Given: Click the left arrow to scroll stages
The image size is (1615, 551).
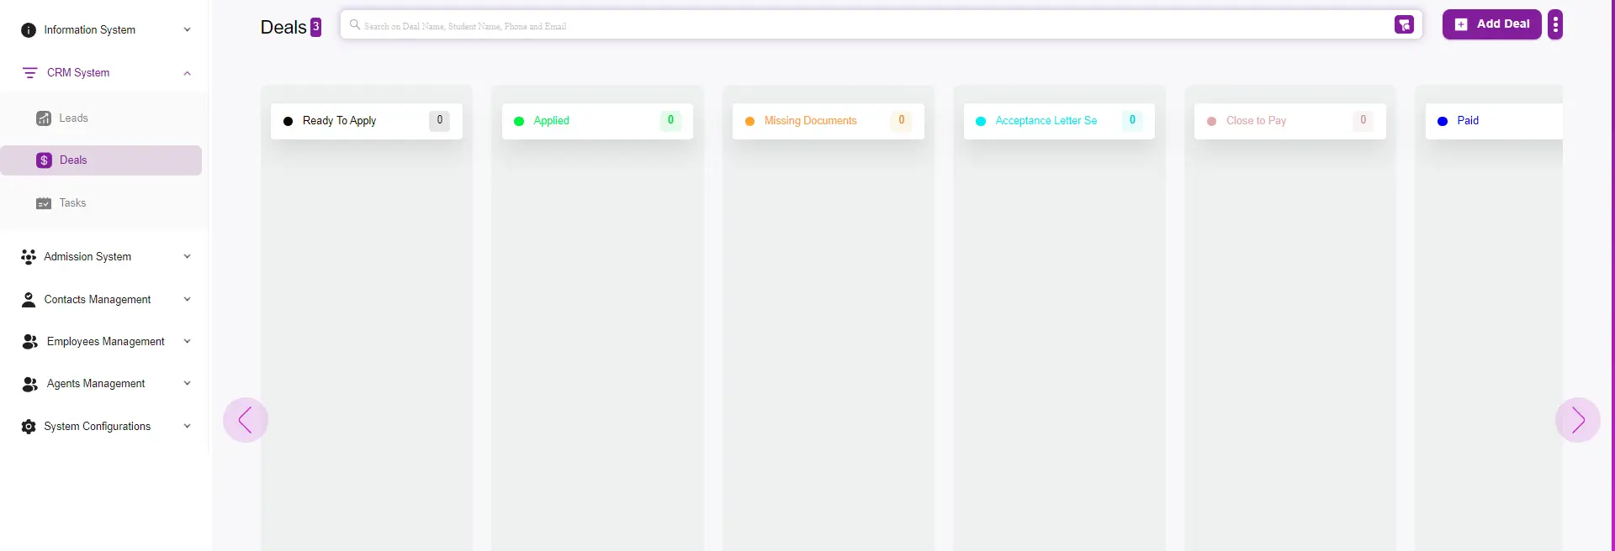Looking at the screenshot, I should pyautogui.click(x=246, y=420).
